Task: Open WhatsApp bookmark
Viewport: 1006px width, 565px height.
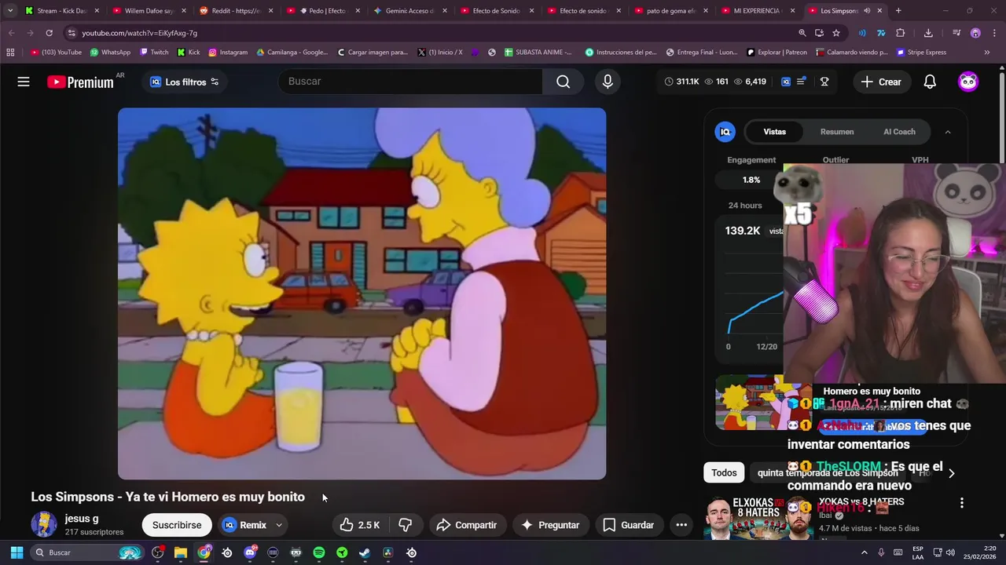Action: (110, 53)
